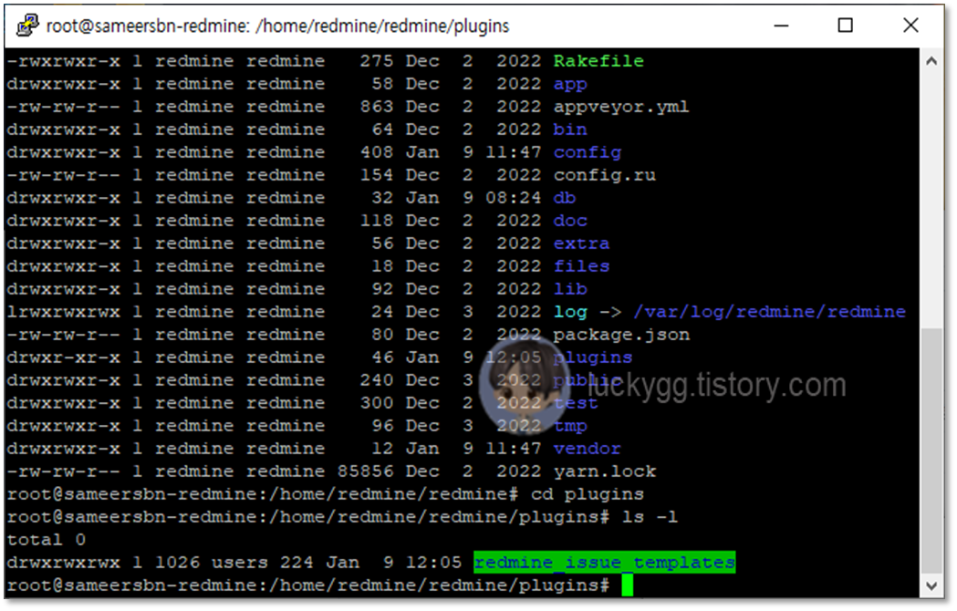The width and height of the screenshot is (957, 611).
Task: Click the 408 size on config row
Action: pyautogui.click(x=377, y=152)
